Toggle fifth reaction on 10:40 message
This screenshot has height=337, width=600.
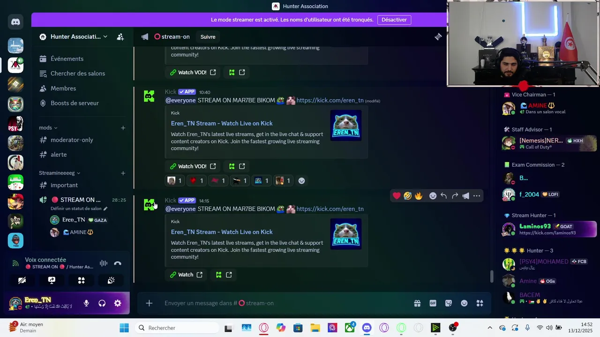click(262, 181)
